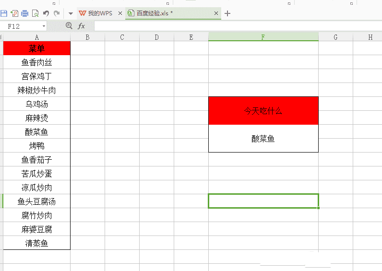Open the Name Box dropdown arrow
Viewport: 382px width, 271px height.
[44, 26]
